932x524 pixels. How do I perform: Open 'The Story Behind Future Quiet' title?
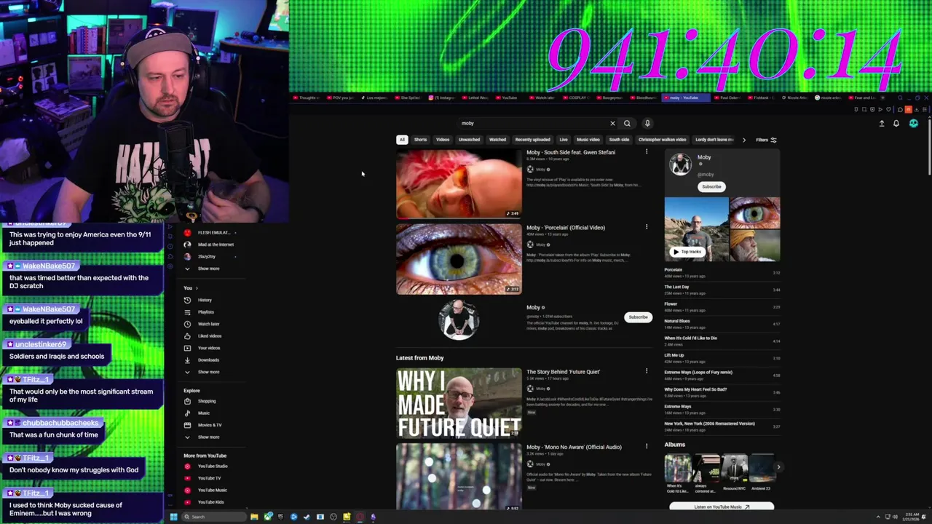(563, 372)
